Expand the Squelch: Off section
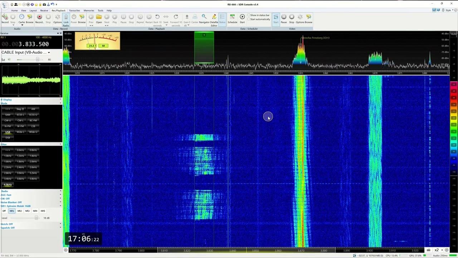Screen dimensions: 458x258 (60, 228)
